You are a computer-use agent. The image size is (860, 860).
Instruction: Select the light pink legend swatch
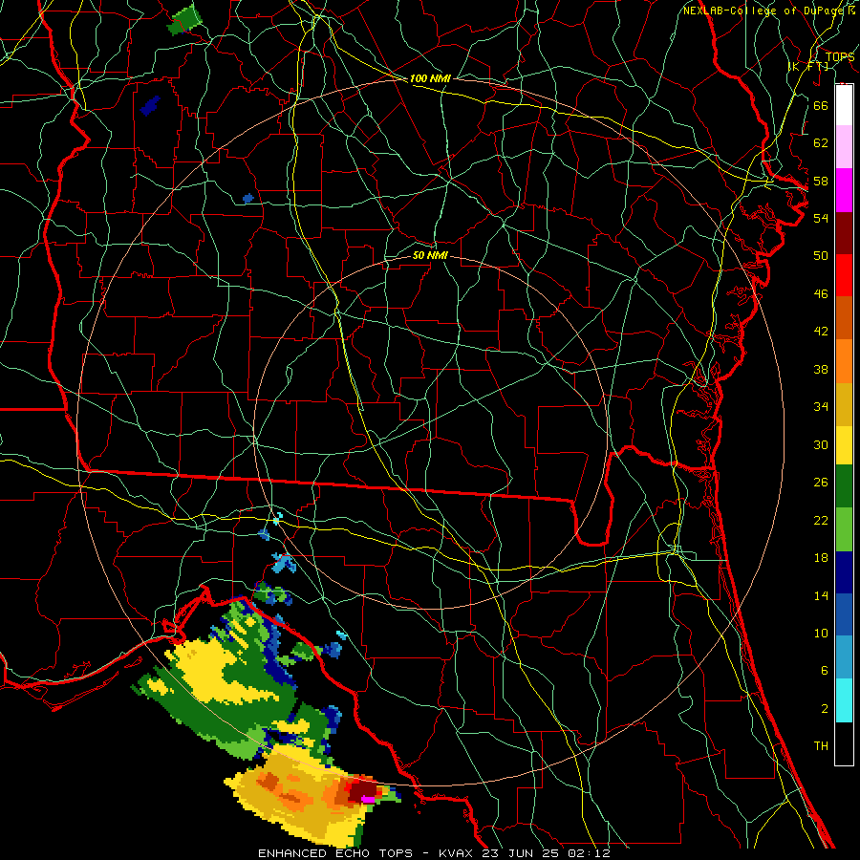click(x=844, y=146)
